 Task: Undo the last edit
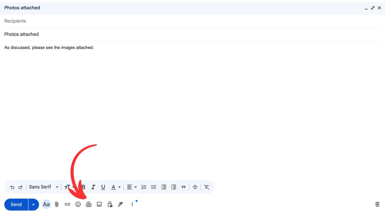pos(12,187)
